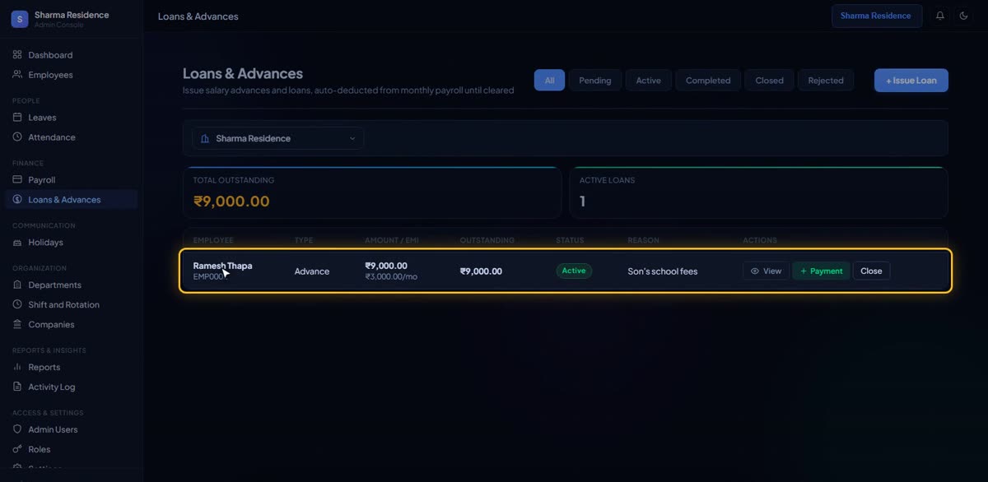The width and height of the screenshot is (988, 482).
Task: Click the Close button in Actions column
Action: (871, 271)
